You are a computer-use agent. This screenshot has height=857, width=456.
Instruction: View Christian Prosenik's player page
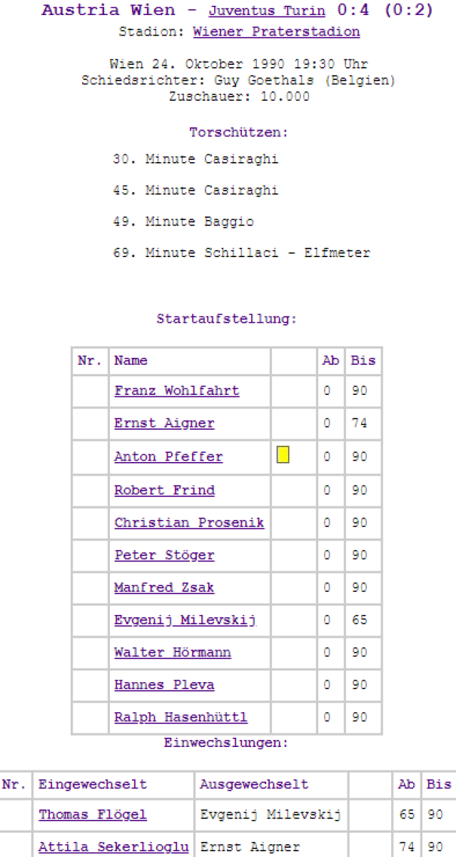(x=189, y=523)
